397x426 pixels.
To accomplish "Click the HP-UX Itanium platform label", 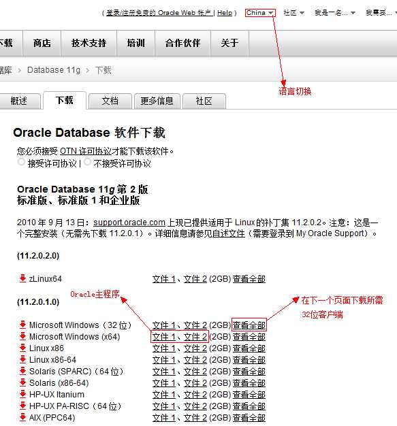I will 57,395.
